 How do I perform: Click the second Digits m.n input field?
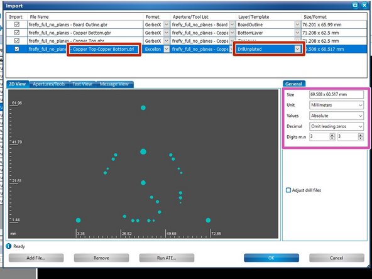(x=347, y=136)
